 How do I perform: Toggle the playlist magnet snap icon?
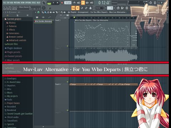click(x=38, y=12)
